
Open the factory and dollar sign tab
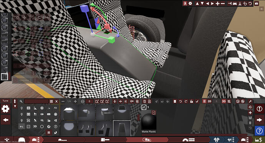coord(258,140)
